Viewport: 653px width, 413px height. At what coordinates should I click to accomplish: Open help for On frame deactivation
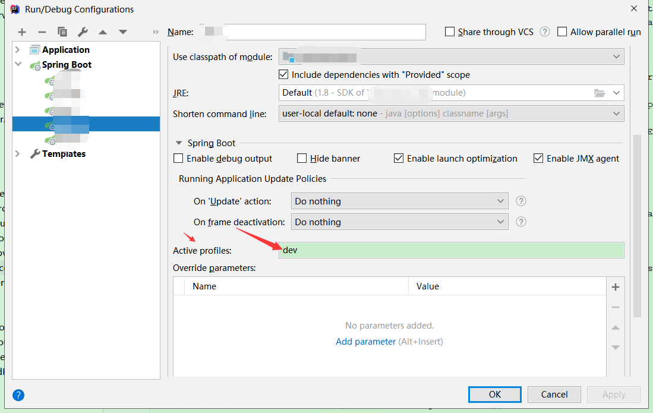521,222
